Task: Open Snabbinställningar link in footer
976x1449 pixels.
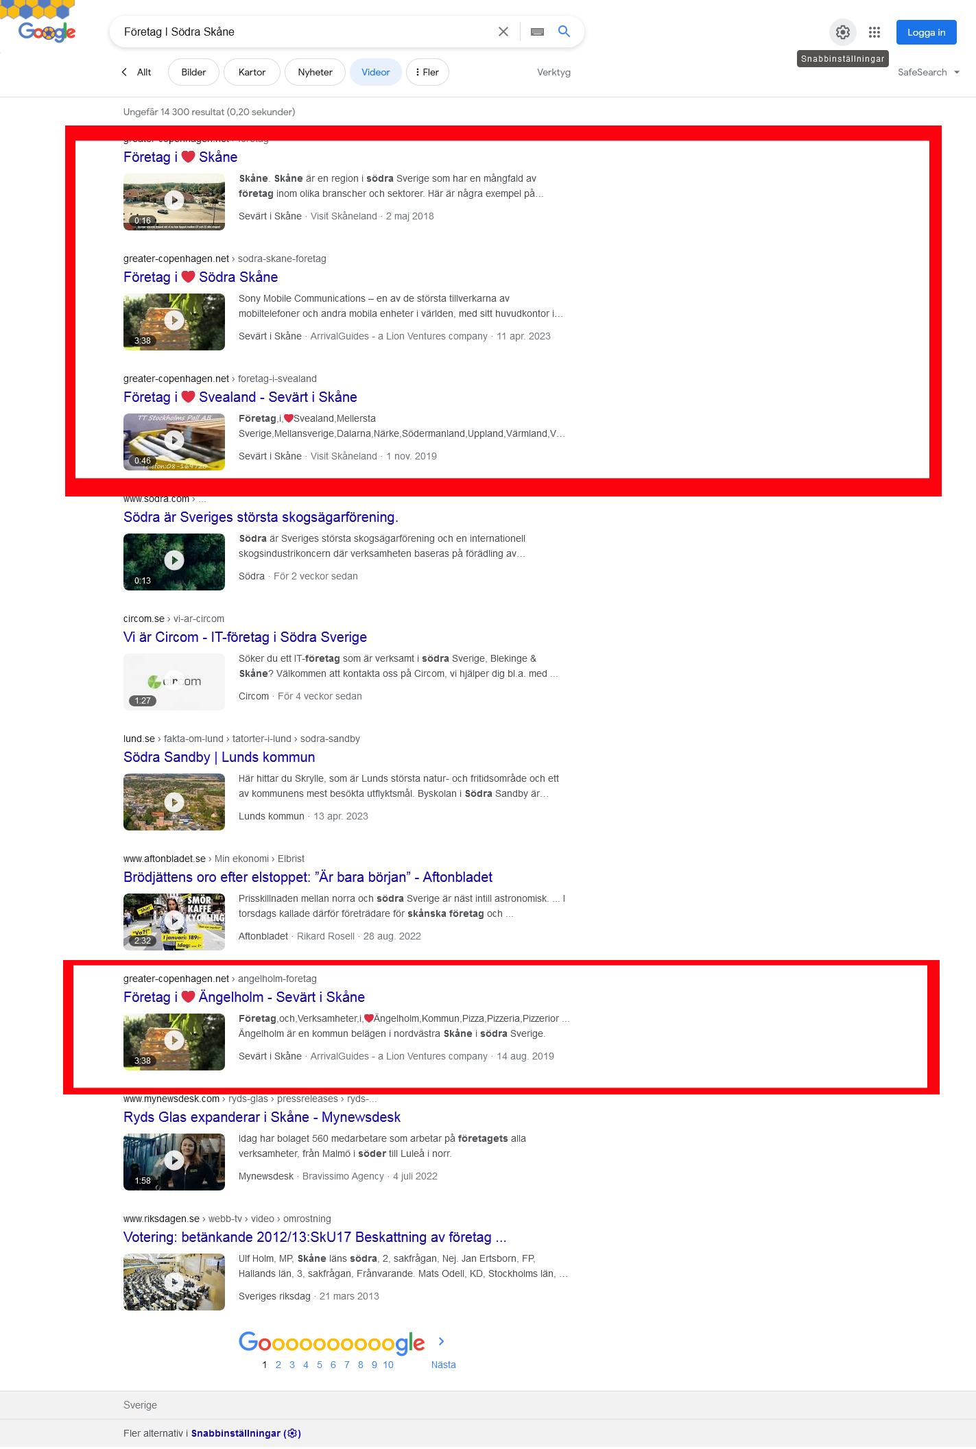Action: pyautogui.click(x=246, y=1433)
